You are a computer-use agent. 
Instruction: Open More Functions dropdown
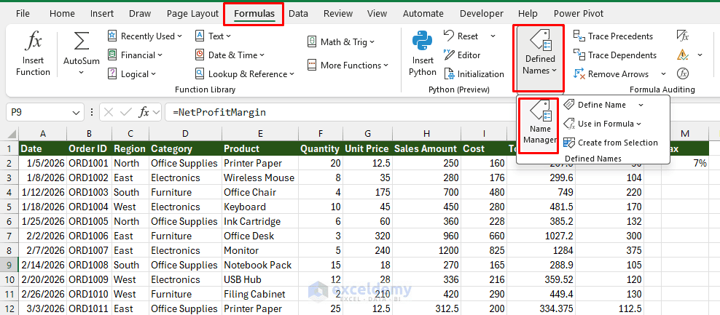pos(348,65)
